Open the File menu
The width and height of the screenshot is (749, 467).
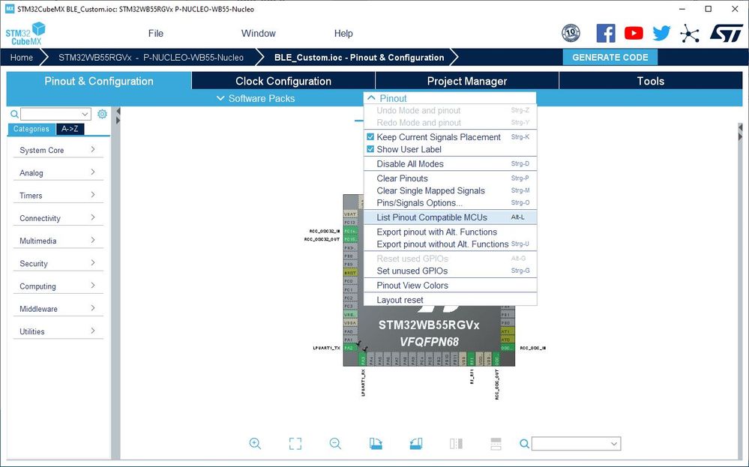(156, 34)
